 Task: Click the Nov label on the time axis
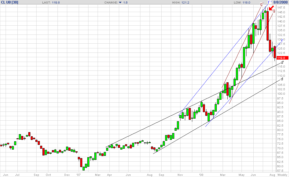[180, 175]
